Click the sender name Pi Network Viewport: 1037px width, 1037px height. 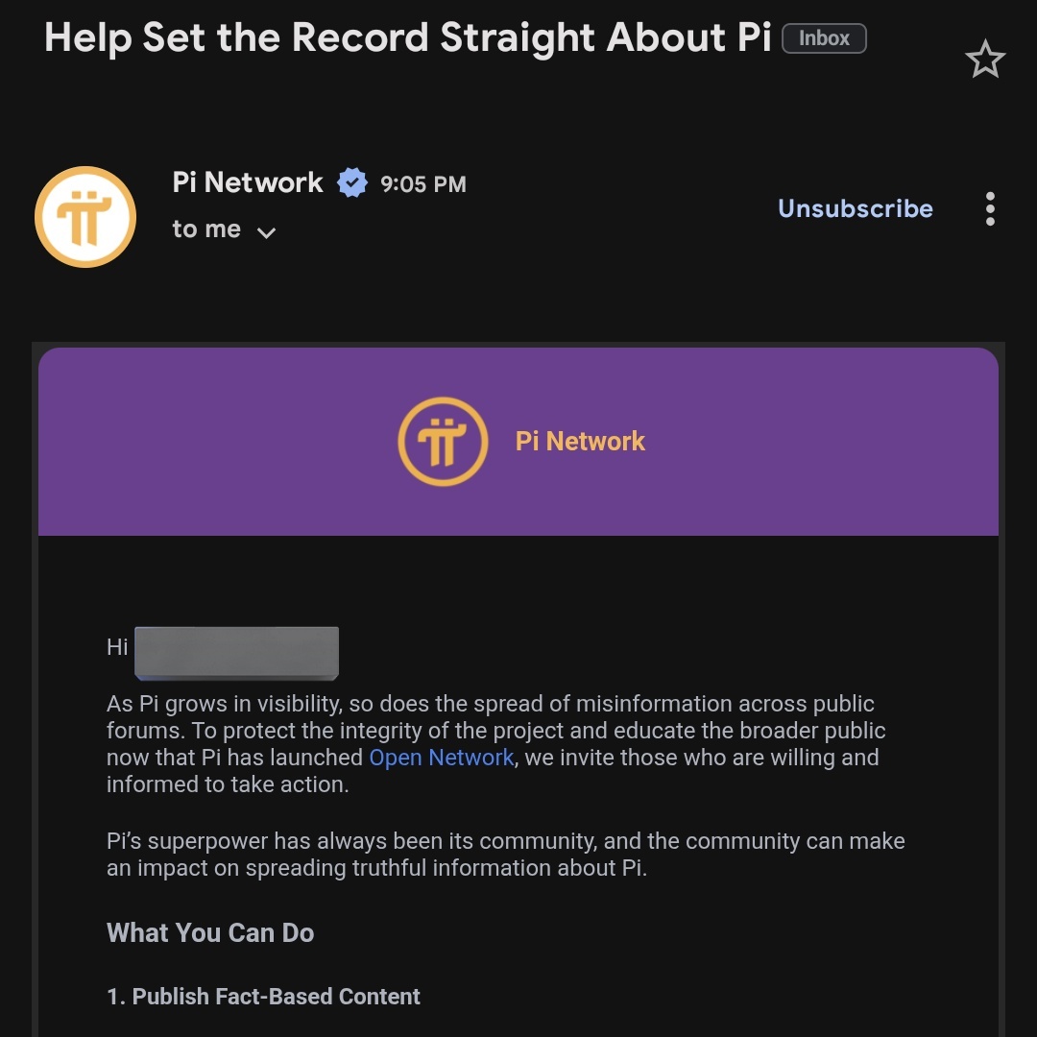tap(248, 182)
